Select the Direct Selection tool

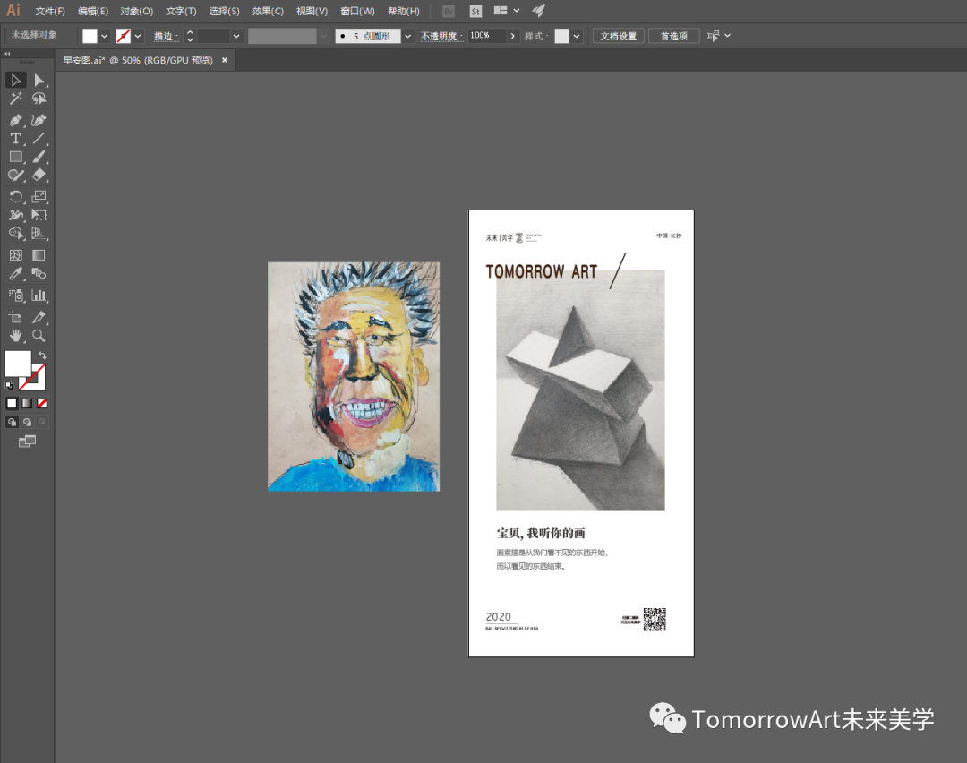click(x=39, y=81)
